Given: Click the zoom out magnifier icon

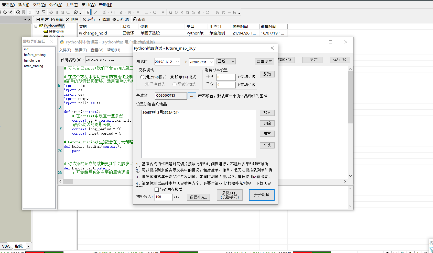Looking at the screenshot, I should pyautogui.click(x=68, y=12).
